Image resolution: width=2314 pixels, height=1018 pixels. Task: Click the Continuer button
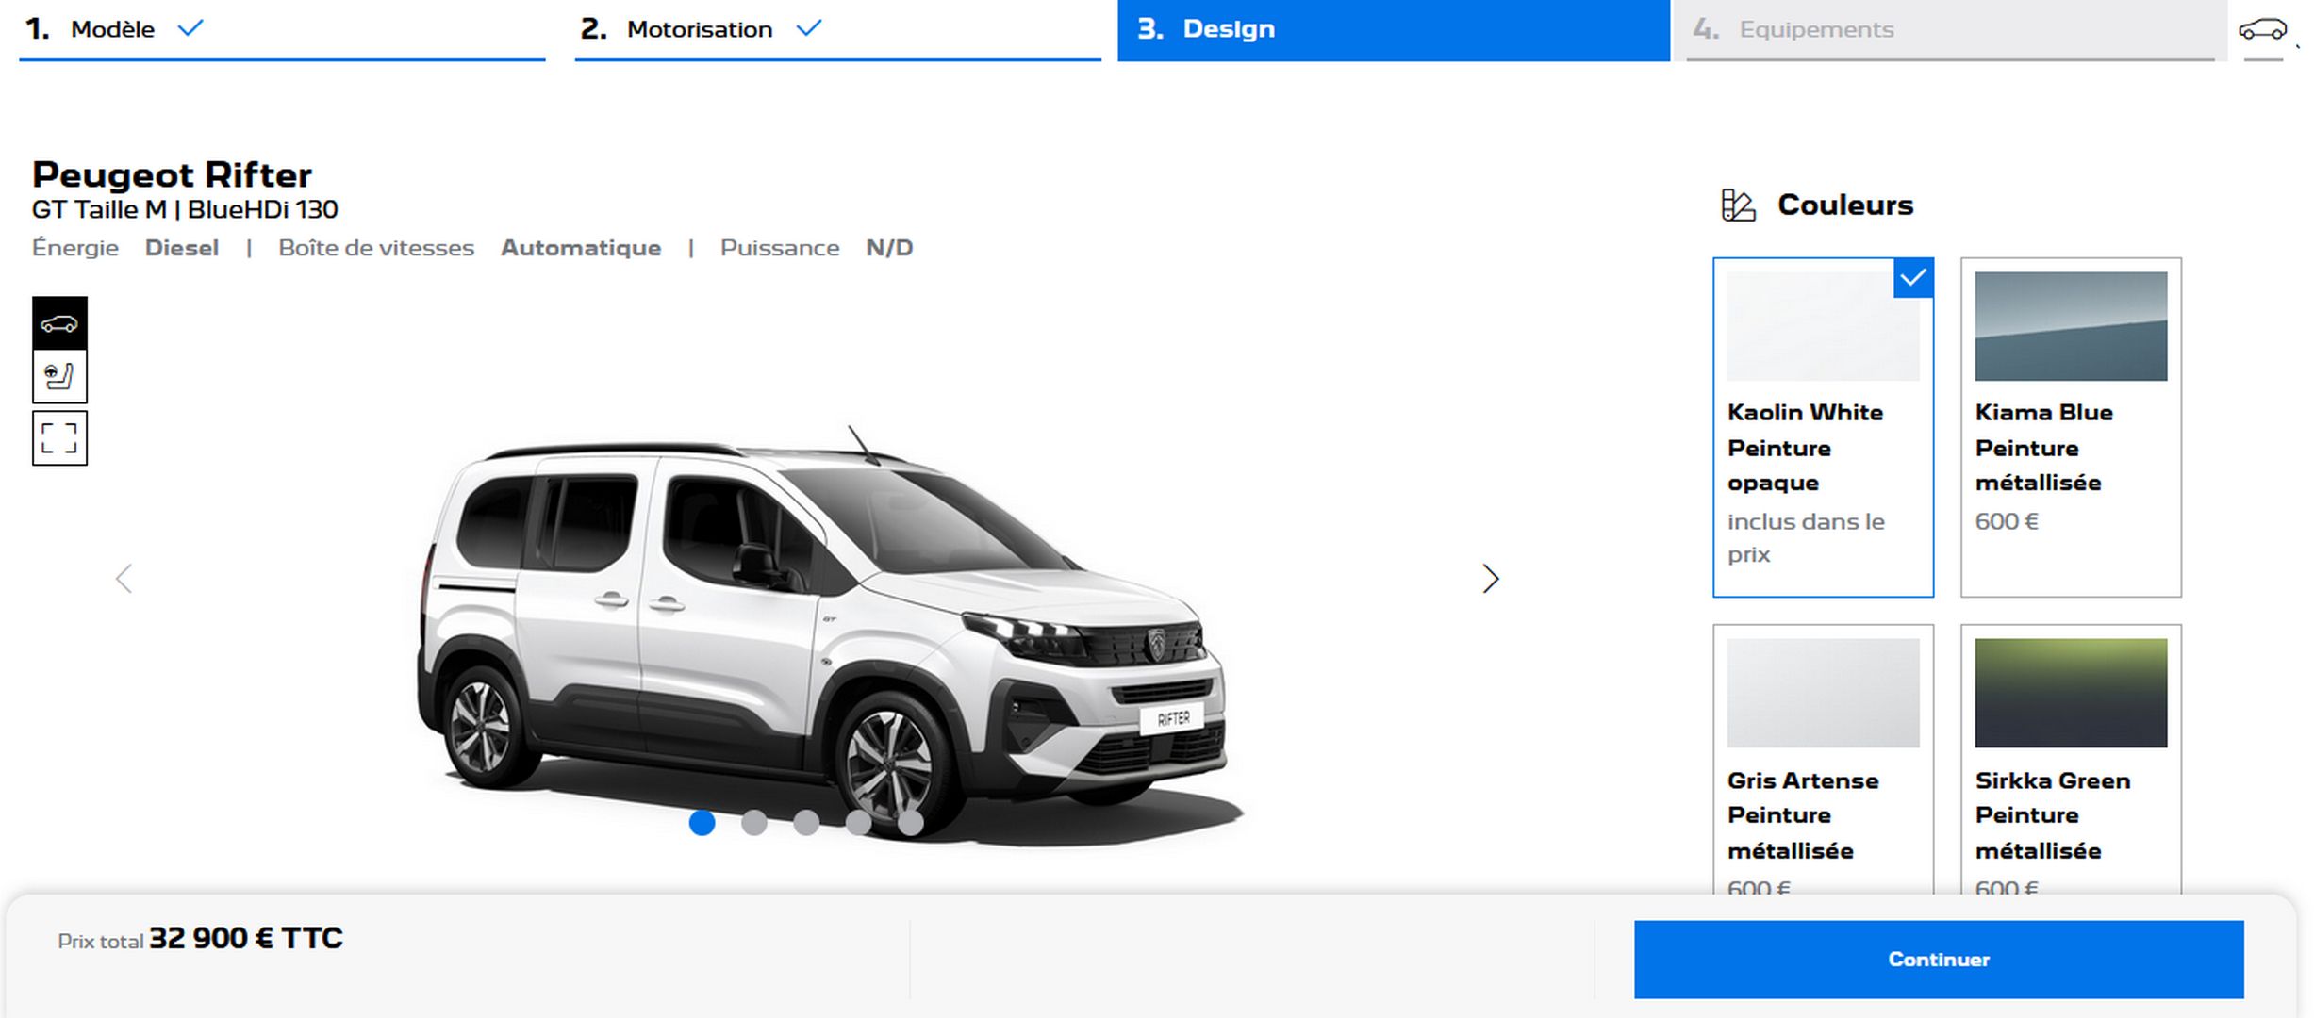tap(1938, 959)
